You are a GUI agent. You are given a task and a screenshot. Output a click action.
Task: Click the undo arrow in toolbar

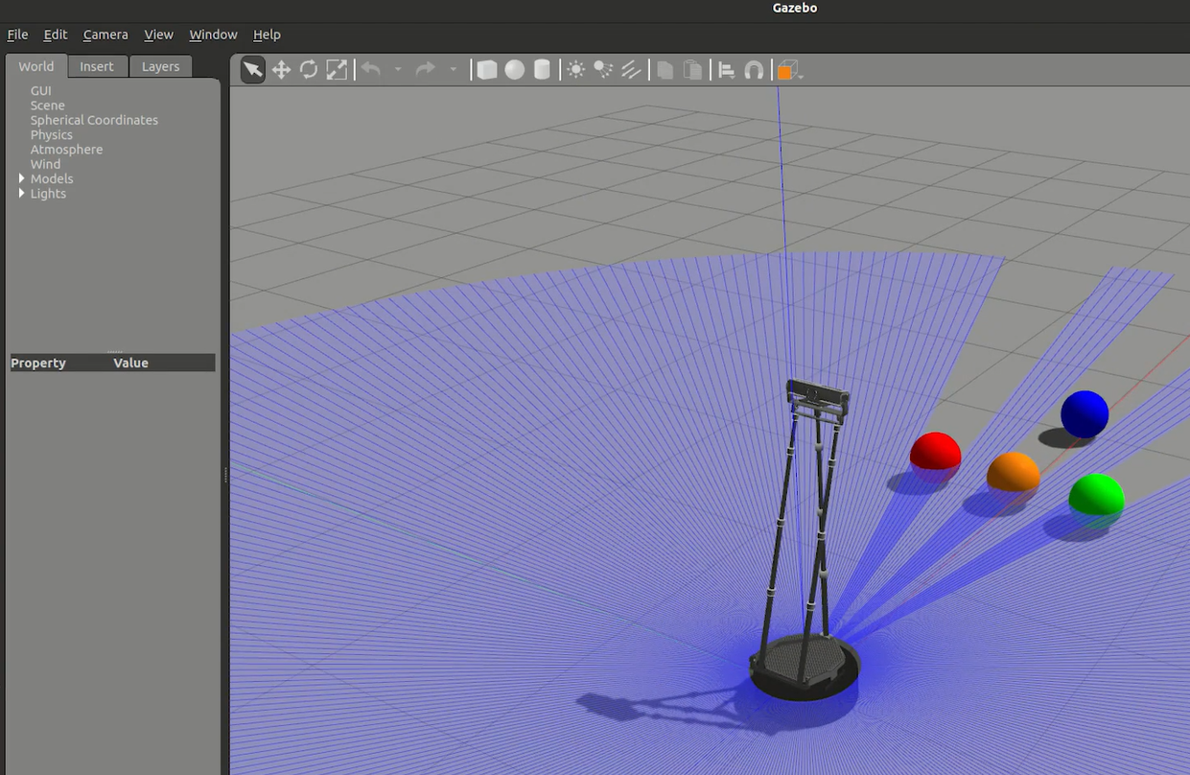[x=371, y=70]
